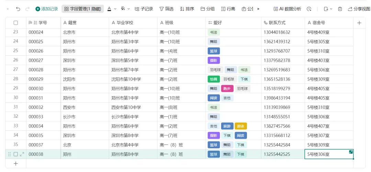The image size is (371, 172).
Task: Click the 阅读 tag in row 000031
Action: click(x=214, y=98)
